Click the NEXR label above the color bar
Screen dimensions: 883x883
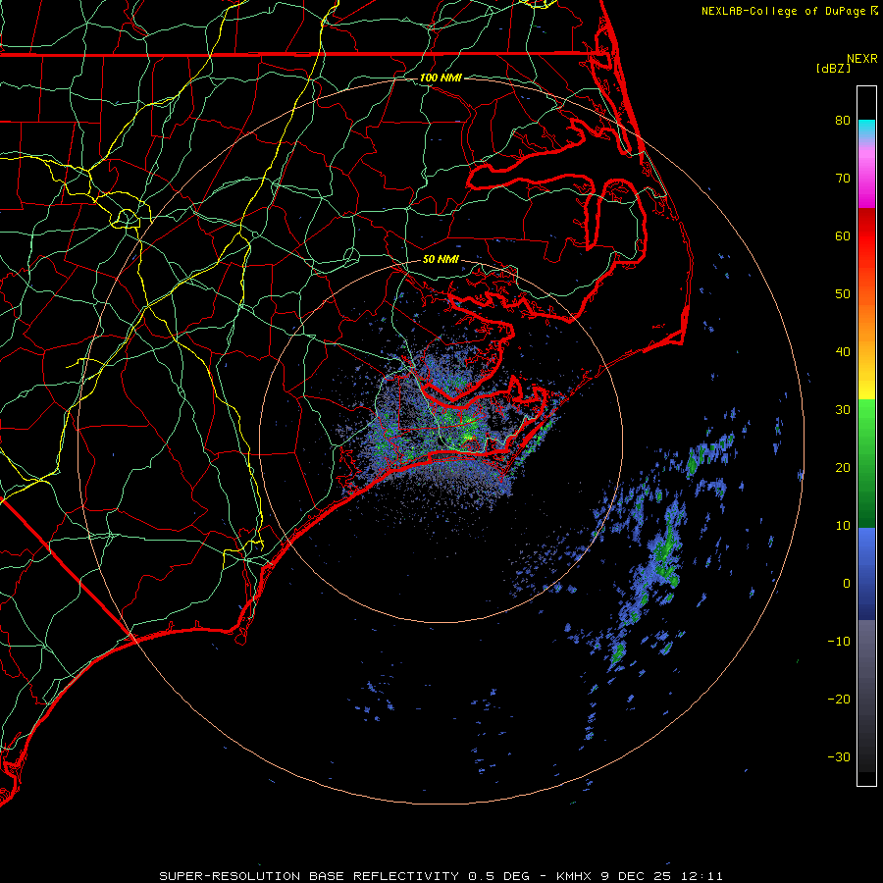[x=862, y=59]
